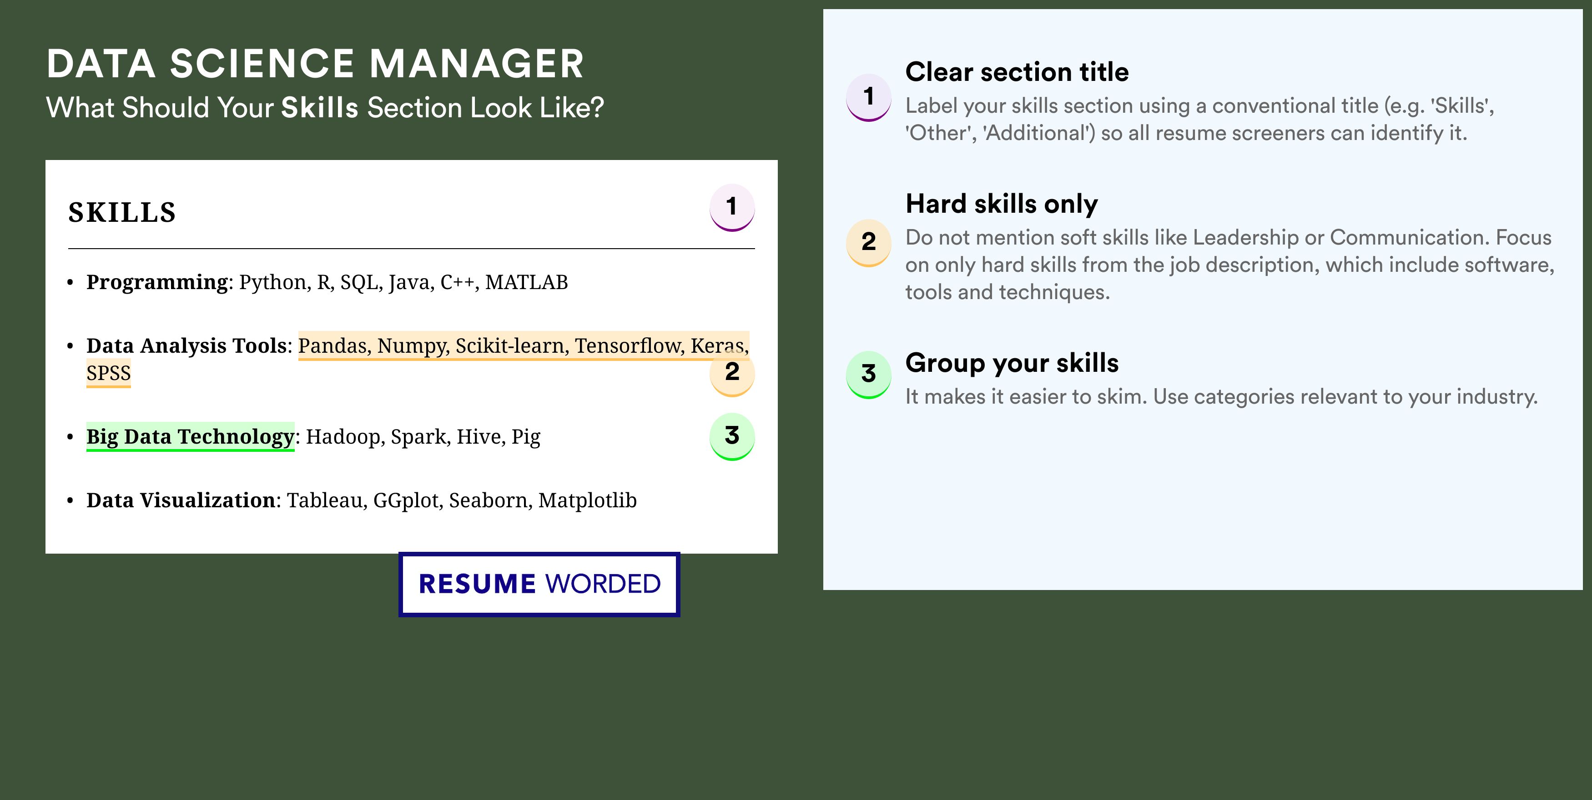The height and width of the screenshot is (800, 1592).
Task: Click the highlighted Big Data Technology label
Action: point(190,437)
